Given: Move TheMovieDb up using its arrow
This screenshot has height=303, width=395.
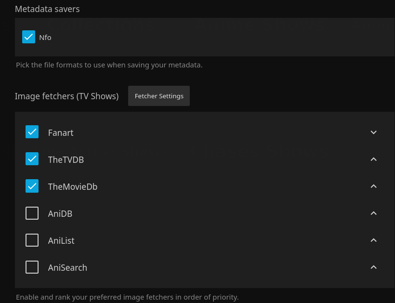Looking at the screenshot, I should pyautogui.click(x=373, y=186).
